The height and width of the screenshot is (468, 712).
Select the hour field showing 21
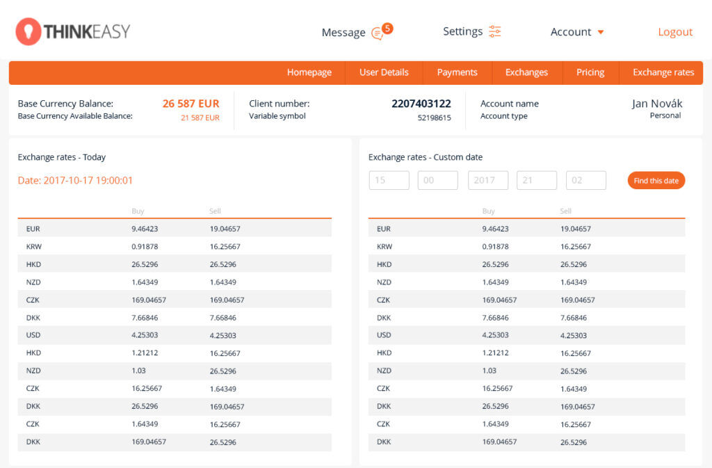coord(537,180)
